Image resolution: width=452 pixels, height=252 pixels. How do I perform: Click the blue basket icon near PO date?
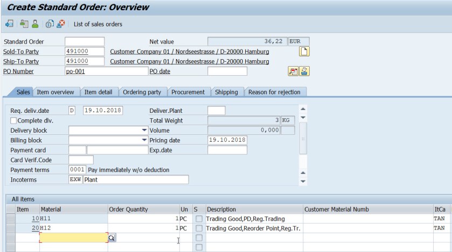[x=304, y=71]
